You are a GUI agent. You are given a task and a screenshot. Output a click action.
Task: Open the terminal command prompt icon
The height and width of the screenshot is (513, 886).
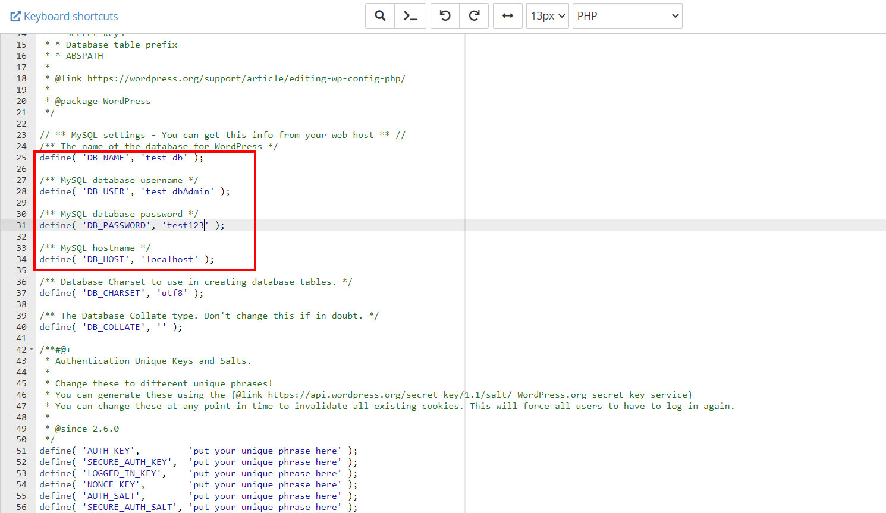pos(410,16)
